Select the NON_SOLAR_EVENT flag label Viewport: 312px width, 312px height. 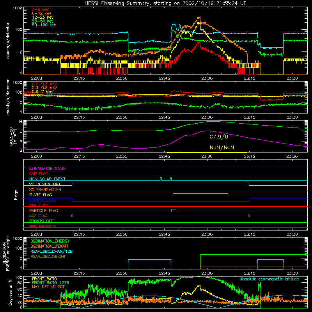click(47, 179)
